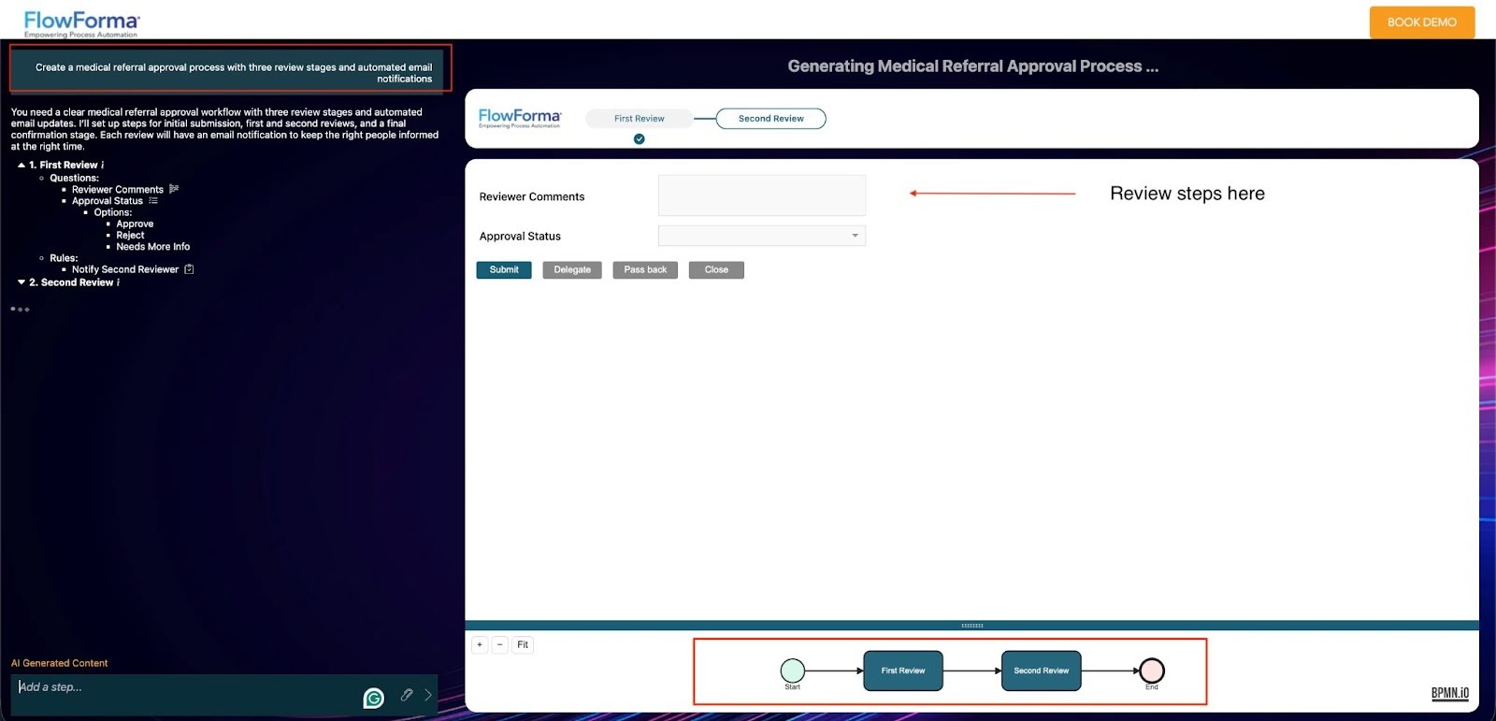
Task: Click the FlowForma logo in form preview
Action: [x=520, y=118]
